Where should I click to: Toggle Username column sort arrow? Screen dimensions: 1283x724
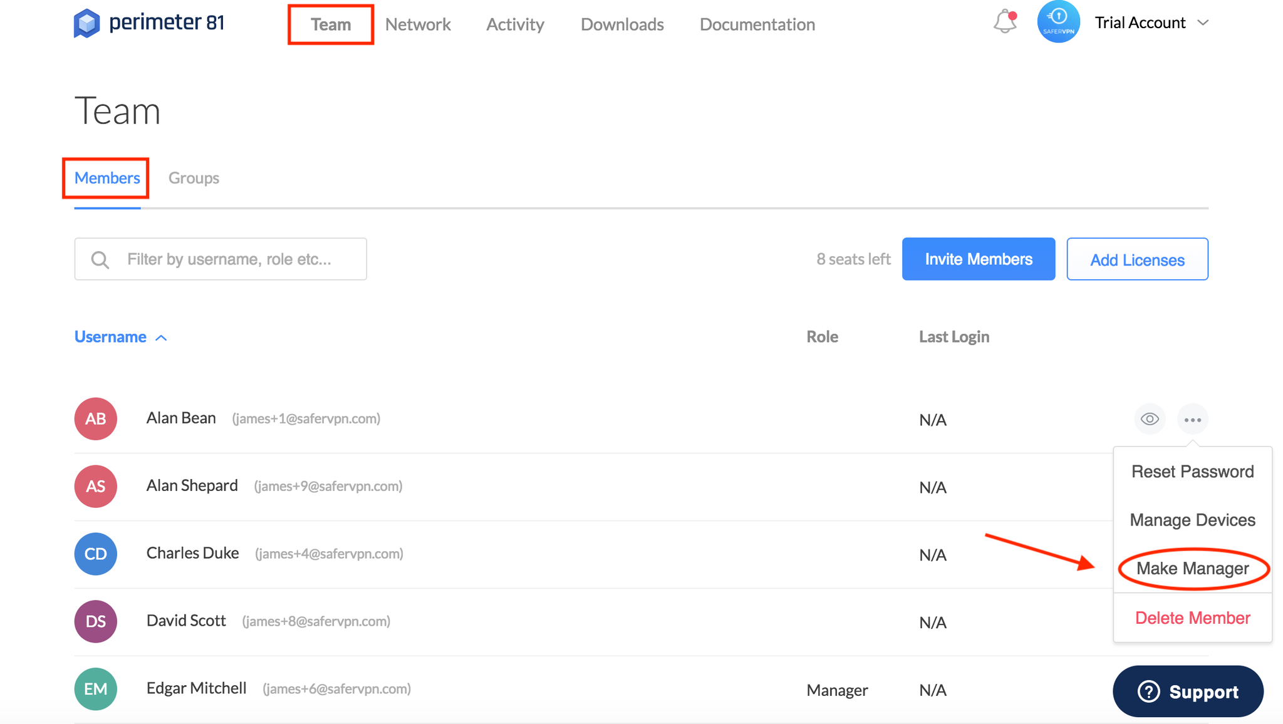point(161,338)
